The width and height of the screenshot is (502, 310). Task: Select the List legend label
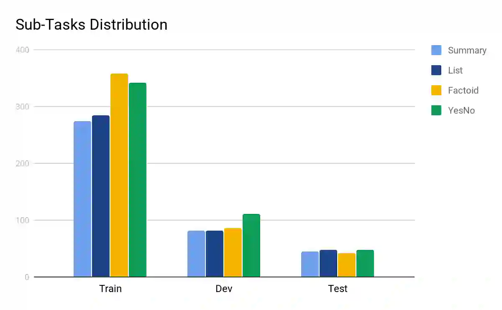(x=455, y=71)
